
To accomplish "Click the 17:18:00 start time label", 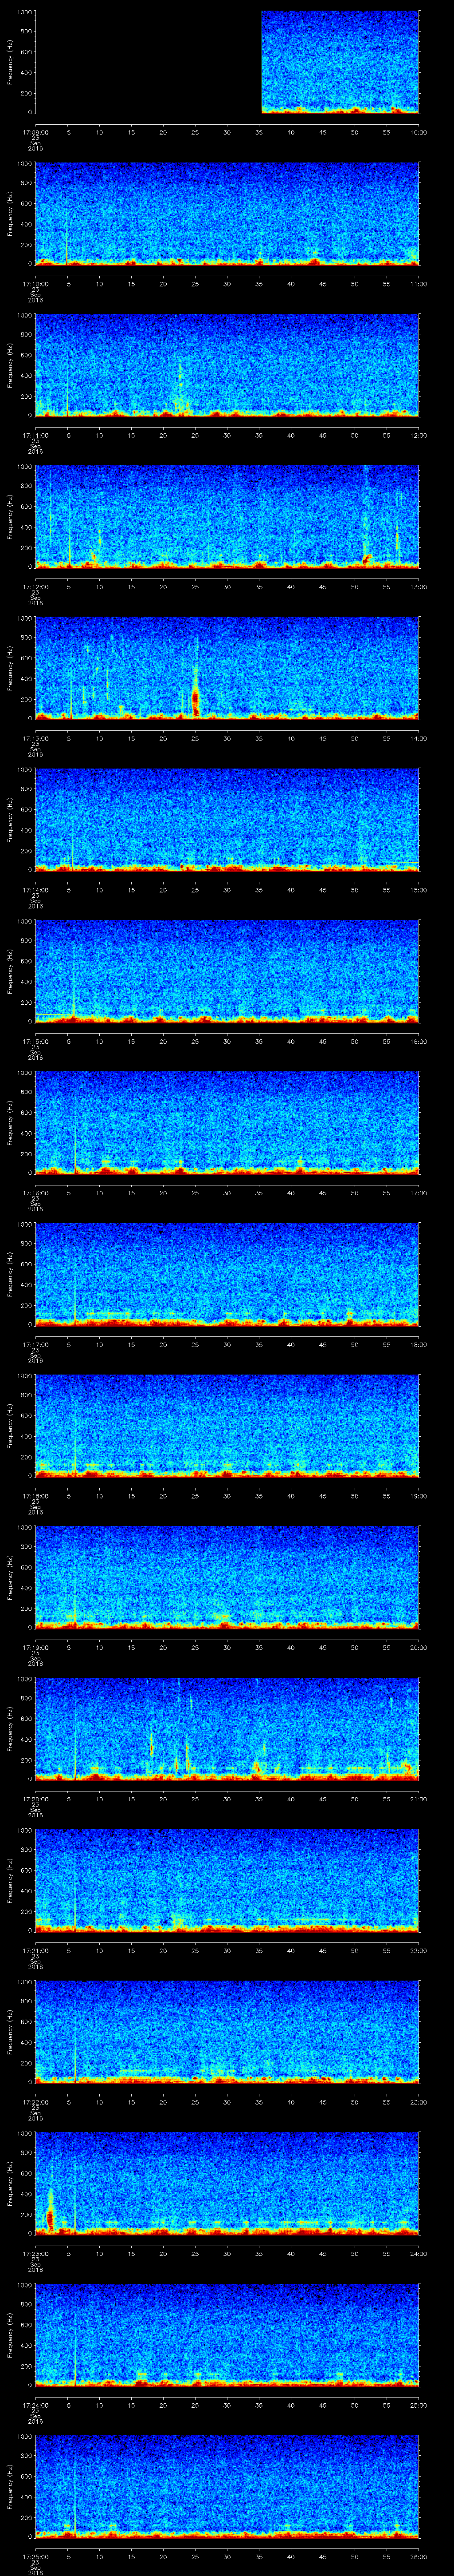I will tap(35, 1496).
